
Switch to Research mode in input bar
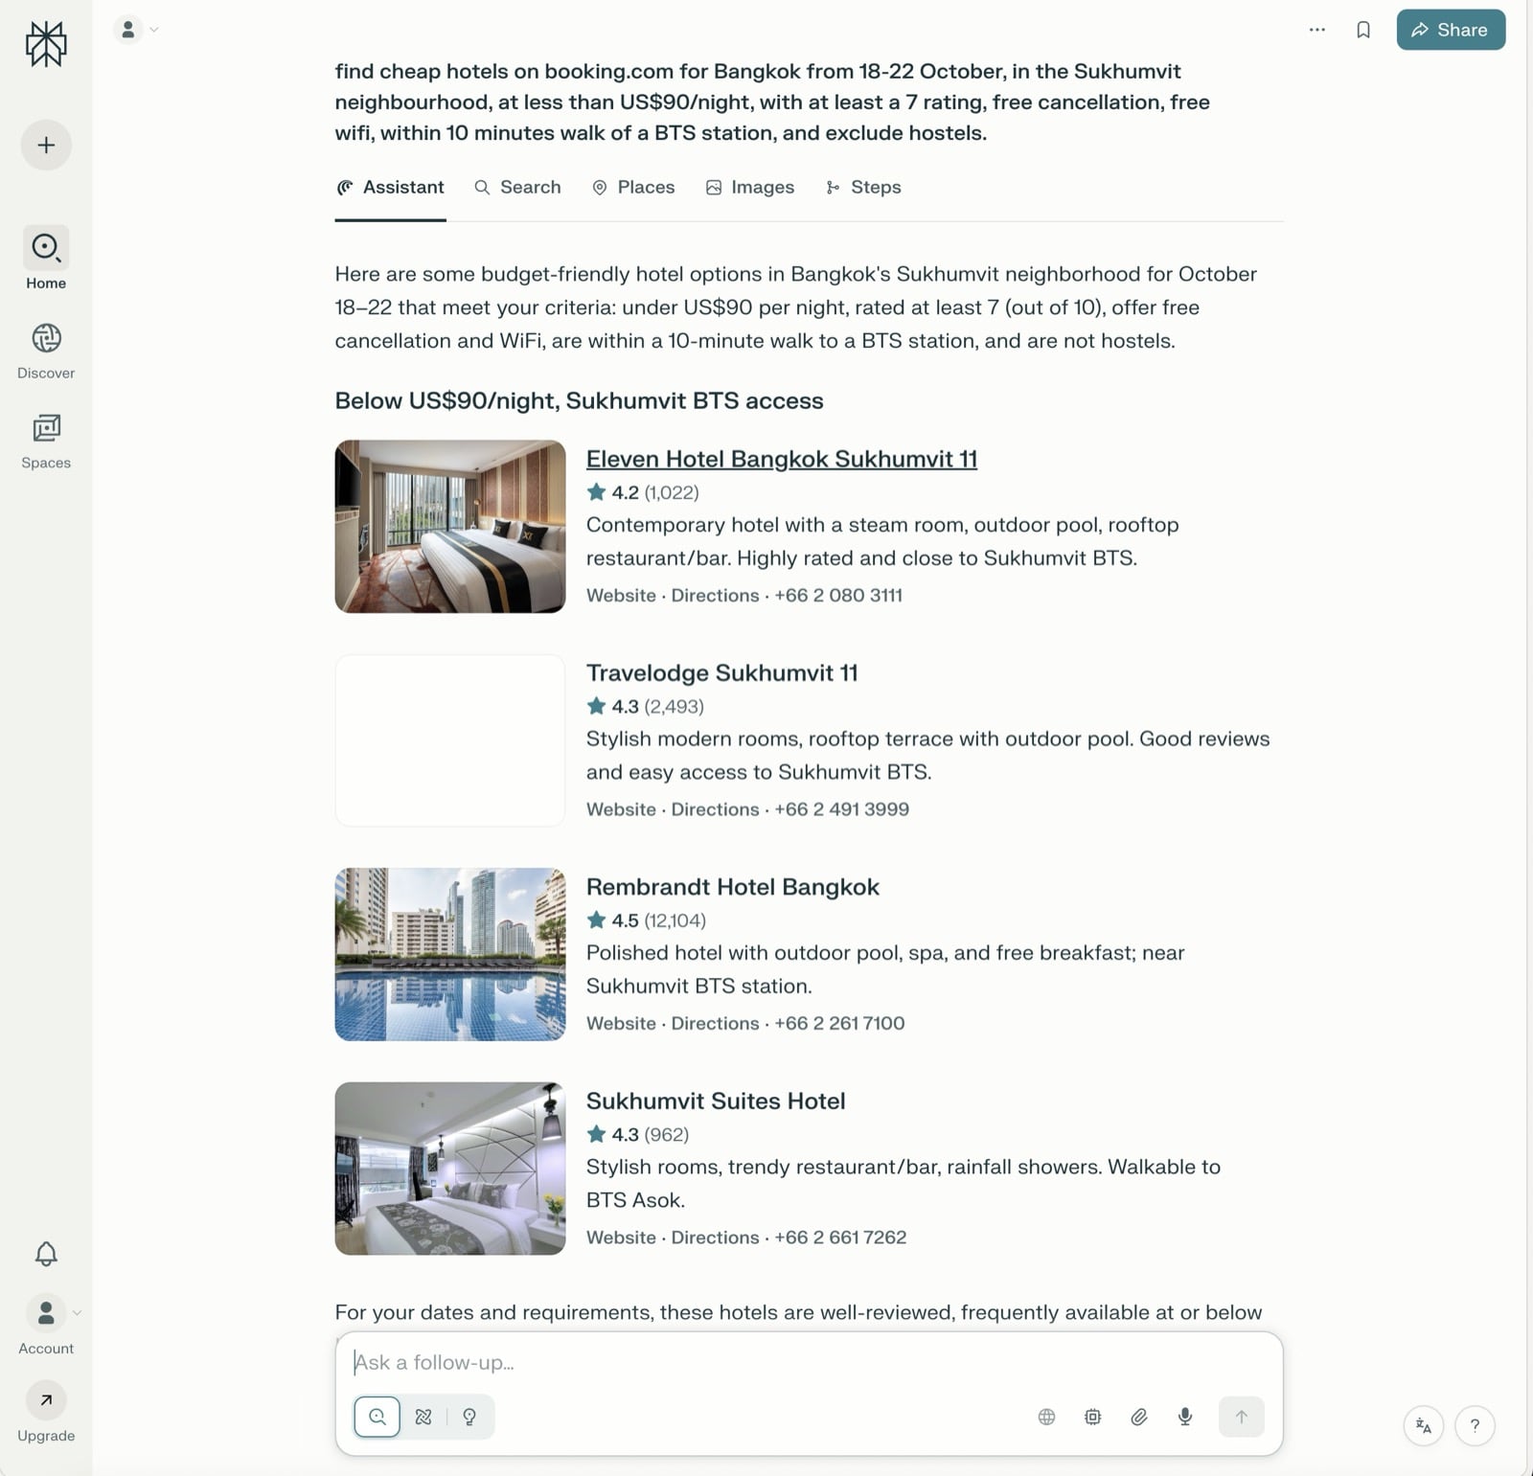[423, 1417]
